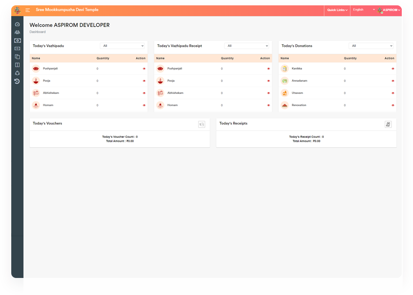413x295 pixels.
Task: Click the Dashboard breadcrumb link
Action: [38, 32]
